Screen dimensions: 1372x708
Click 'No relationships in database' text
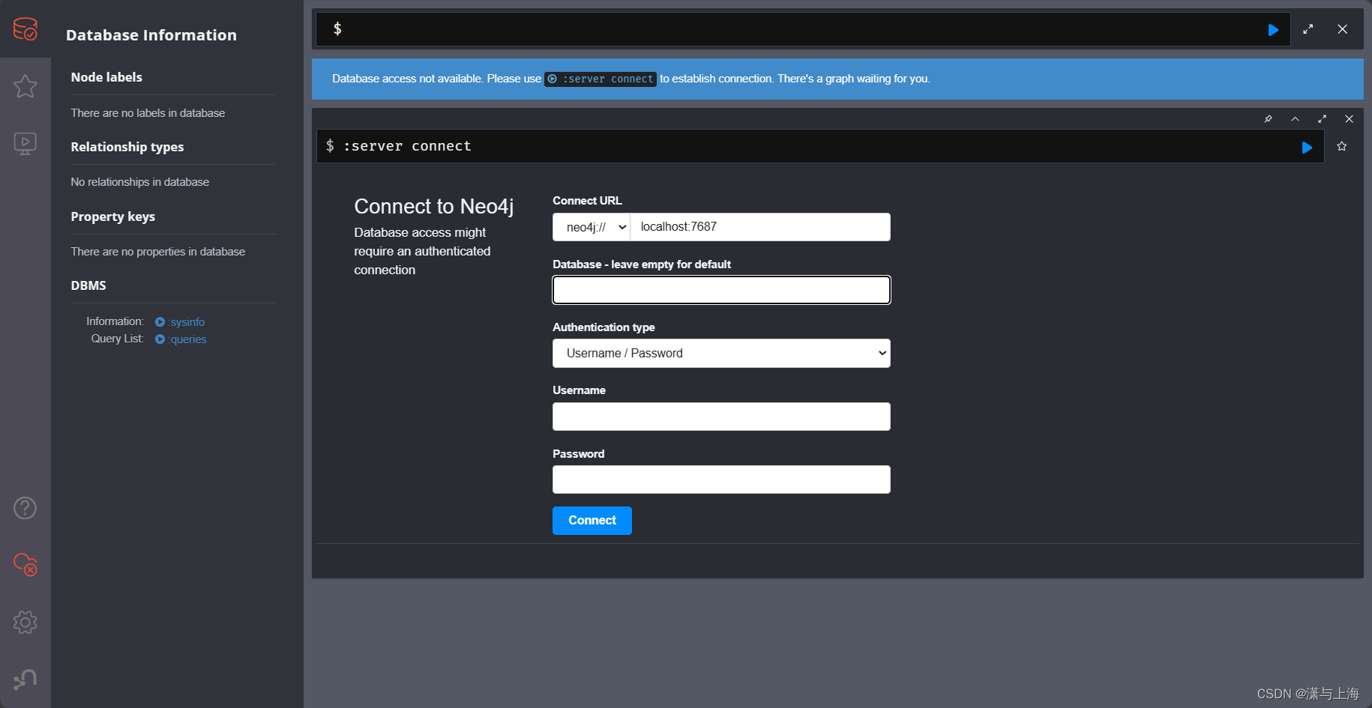tap(140, 182)
